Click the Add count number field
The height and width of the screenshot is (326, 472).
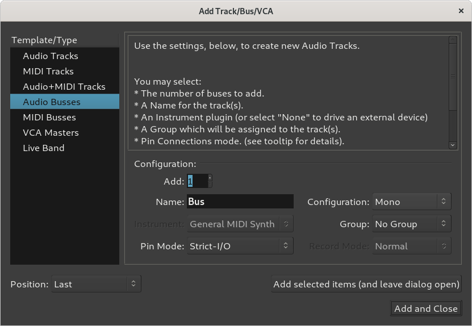click(x=197, y=181)
